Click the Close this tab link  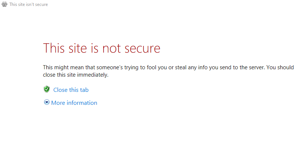pyautogui.click(x=71, y=90)
